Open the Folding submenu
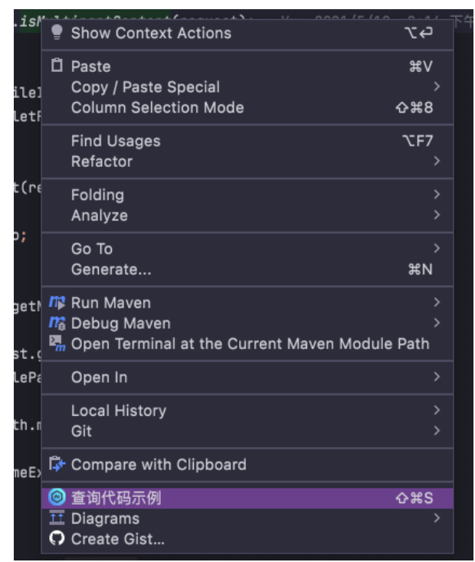The width and height of the screenshot is (475, 562). point(247,194)
